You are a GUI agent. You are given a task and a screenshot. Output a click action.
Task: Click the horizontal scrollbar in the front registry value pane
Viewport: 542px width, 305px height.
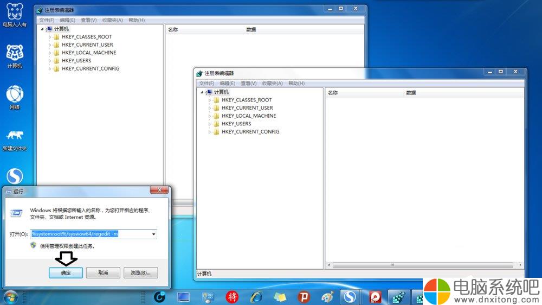coord(424,265)
